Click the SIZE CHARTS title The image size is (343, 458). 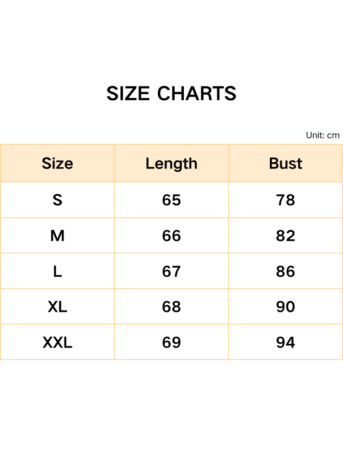pyautogui.click(x=171, y=94)
